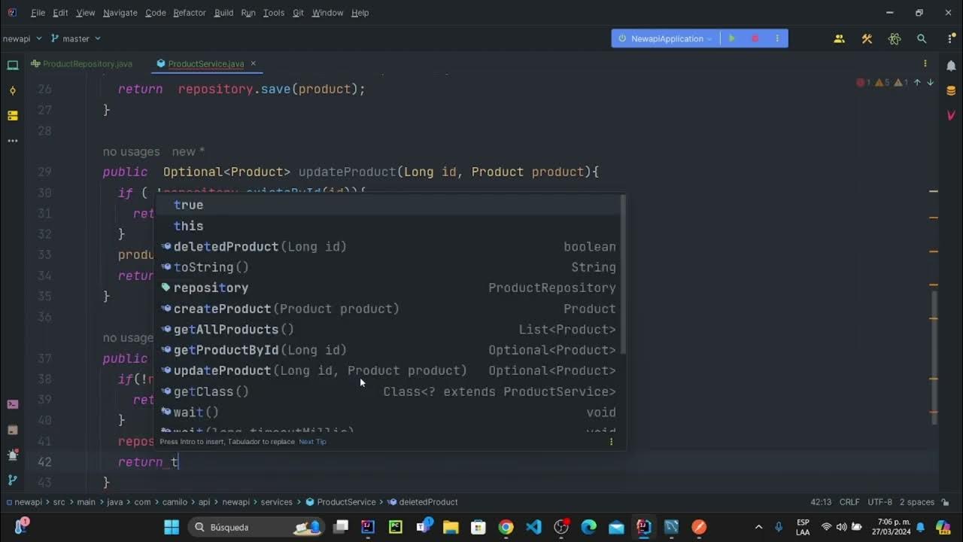Change the 2 spaces indent setting
This screenshot has width=963, height=542.
[916, 502]
